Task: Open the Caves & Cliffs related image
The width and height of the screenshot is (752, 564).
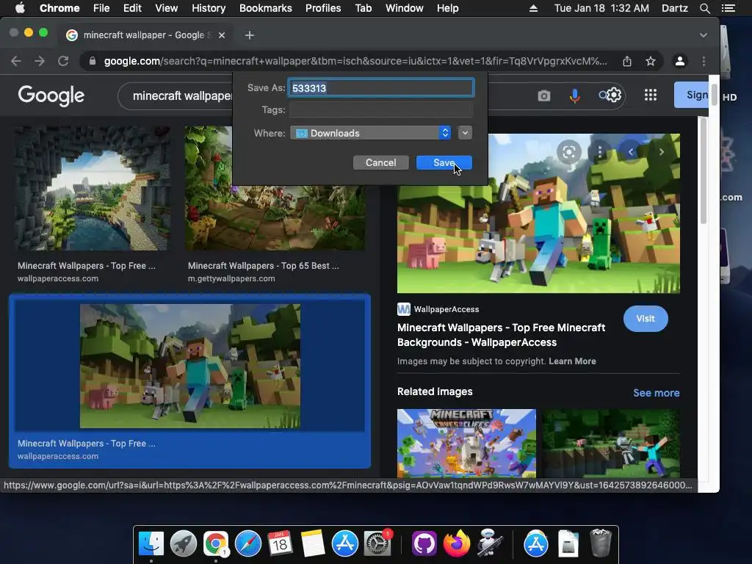Action: coord(466,443)
